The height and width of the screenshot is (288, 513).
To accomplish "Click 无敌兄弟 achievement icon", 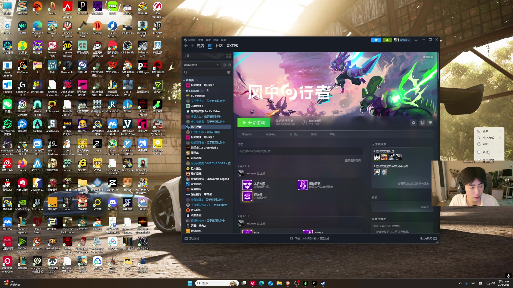I will point(247,185).
